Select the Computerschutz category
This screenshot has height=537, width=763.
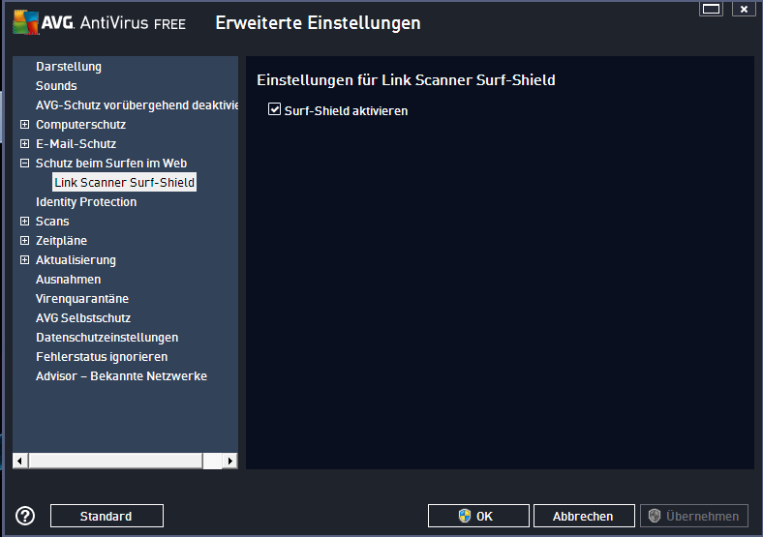[80, 125]
